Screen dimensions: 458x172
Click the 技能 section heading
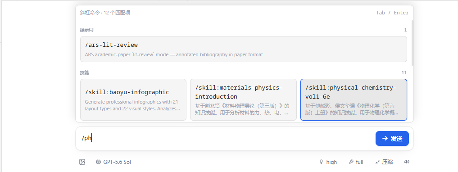point(84,72)
